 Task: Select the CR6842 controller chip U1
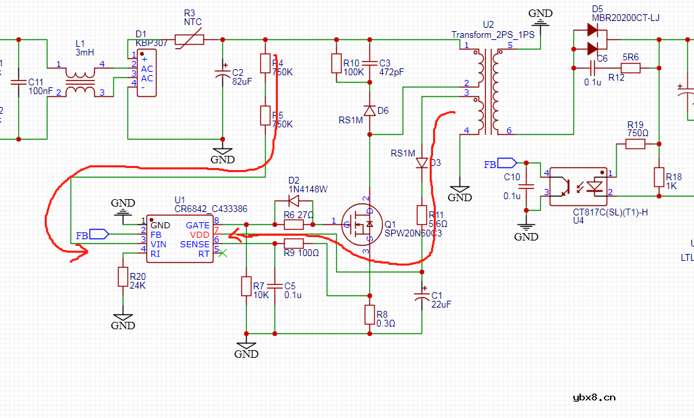[x=180, y=238]
